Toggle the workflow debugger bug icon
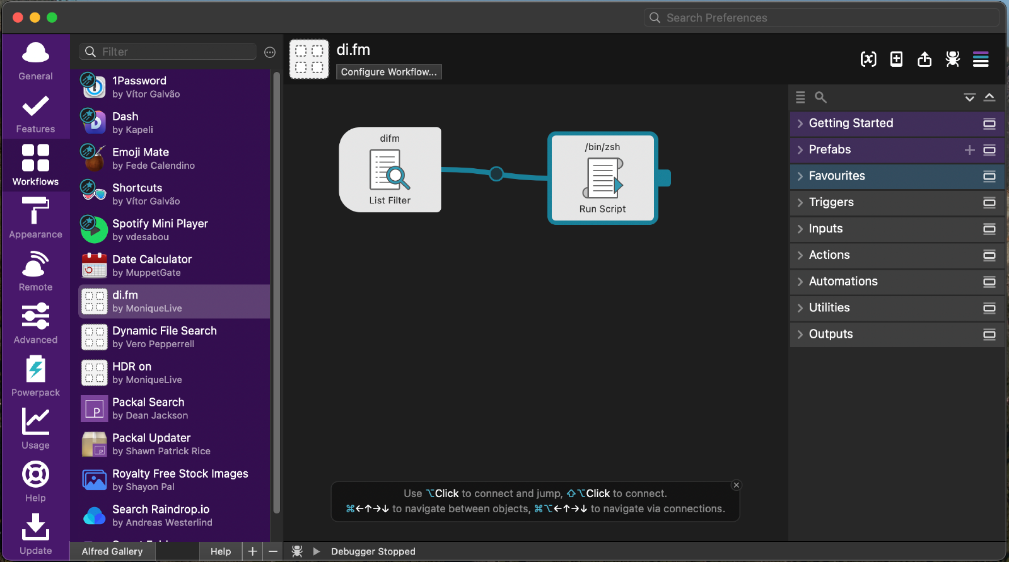Viewport: 1009px width, 562px height. (x=952, y=59)
